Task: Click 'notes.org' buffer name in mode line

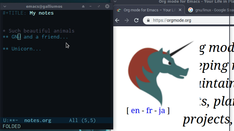Action: click(38, 120)
